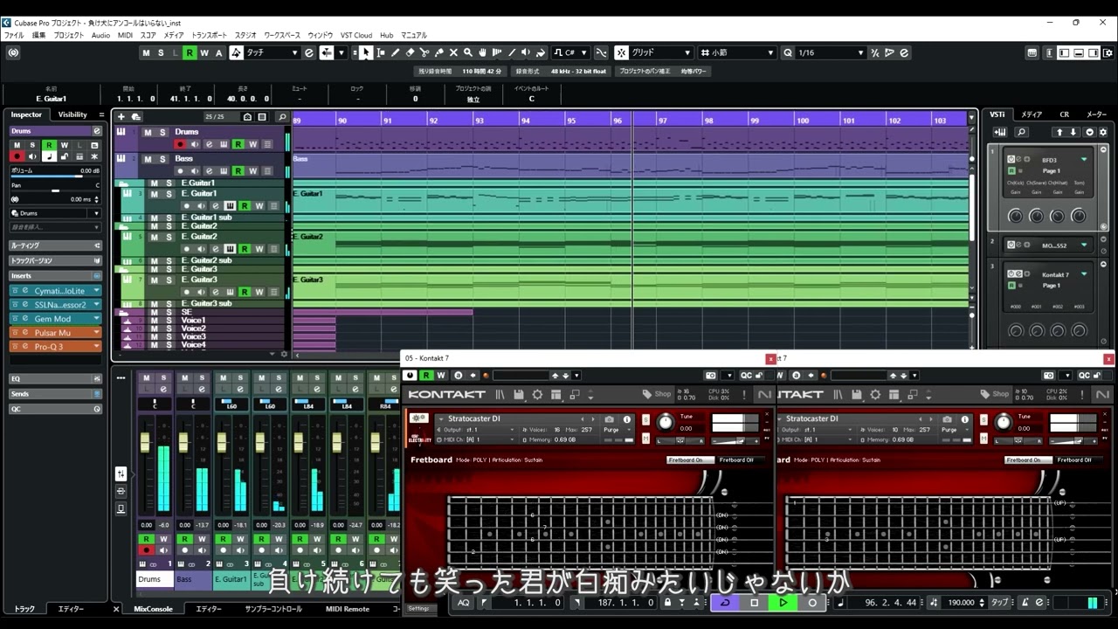
Task: Select the Object Selection arrow tool
Action: click(x=366, y=52)
